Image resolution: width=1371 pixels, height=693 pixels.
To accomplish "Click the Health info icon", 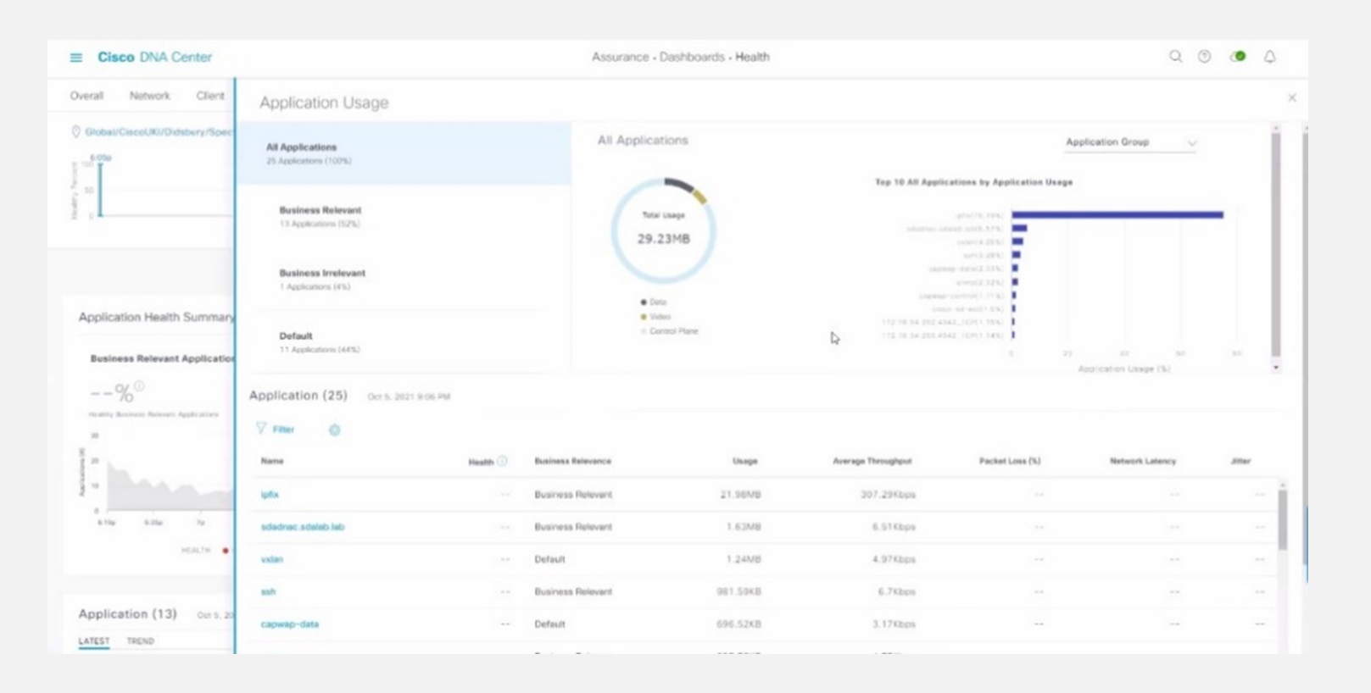I will [502, 461].
